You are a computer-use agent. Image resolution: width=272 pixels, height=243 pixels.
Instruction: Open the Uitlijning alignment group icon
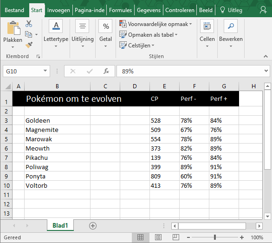point(82,26)
